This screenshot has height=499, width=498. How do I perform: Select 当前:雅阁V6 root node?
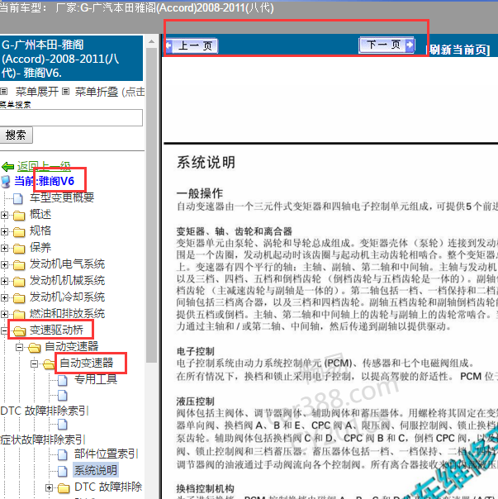tap(45, 181)
